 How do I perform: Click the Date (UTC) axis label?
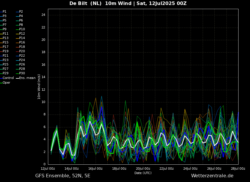(x=143, y=173)
